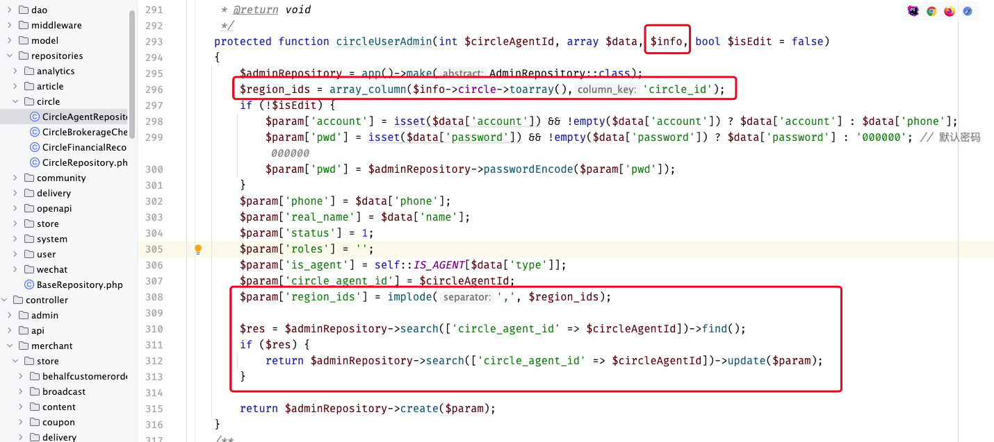
Task: Open file in Safari browser icon
Action: (968, 11)
